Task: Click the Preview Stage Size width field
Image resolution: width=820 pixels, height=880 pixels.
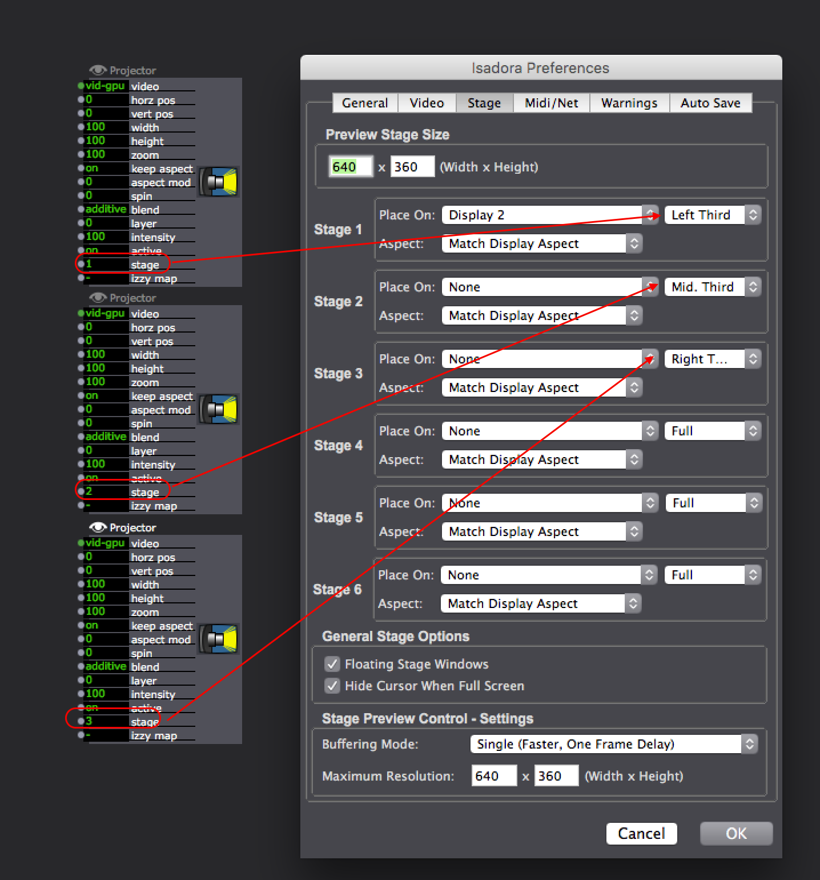Action: pos(352,167)
